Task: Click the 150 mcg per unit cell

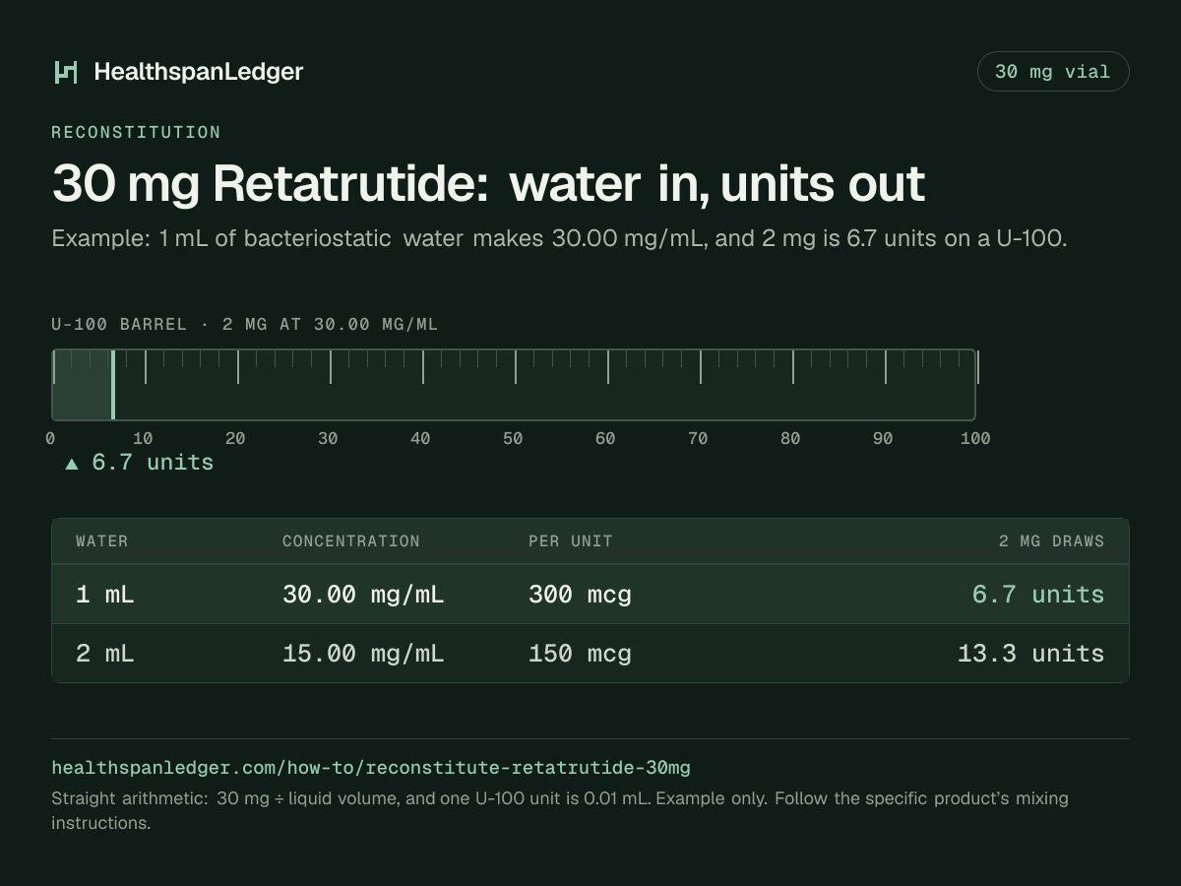Action: (580, 654)
